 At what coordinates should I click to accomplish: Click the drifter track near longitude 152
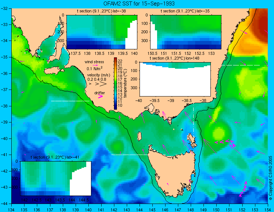243,189
